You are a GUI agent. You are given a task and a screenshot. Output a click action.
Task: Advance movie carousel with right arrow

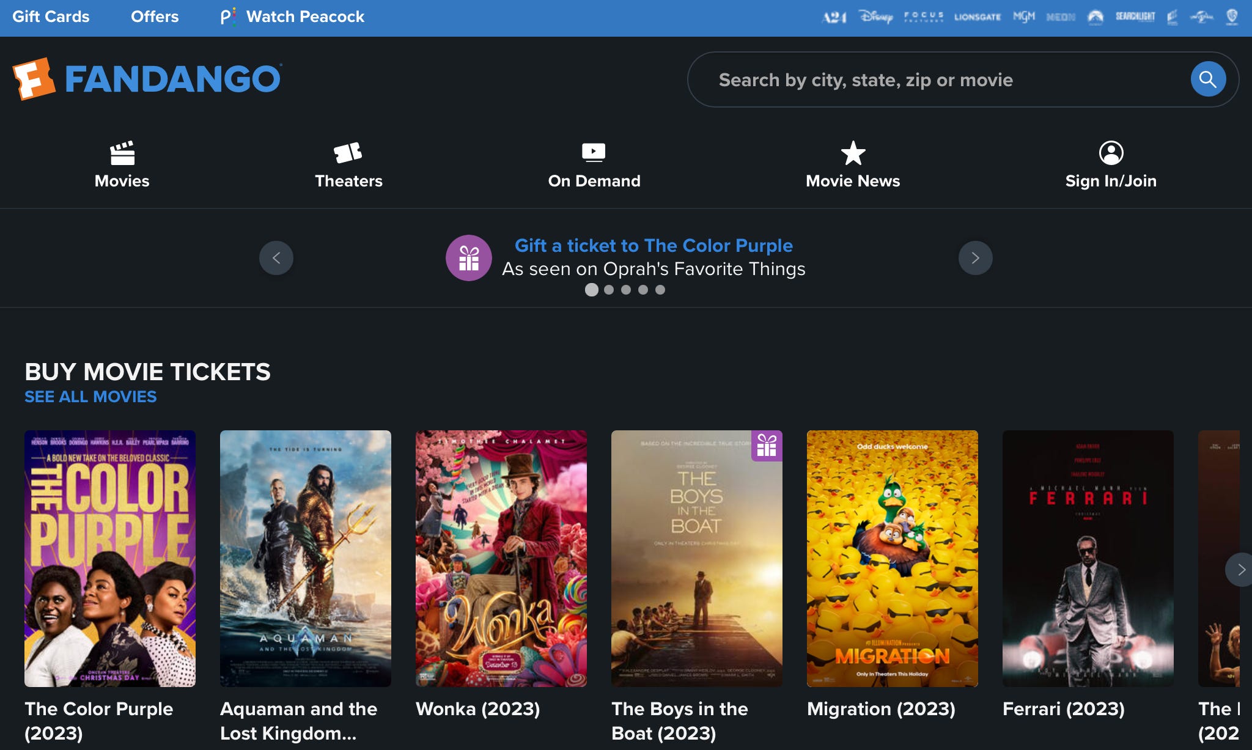tap(1240, 570)
